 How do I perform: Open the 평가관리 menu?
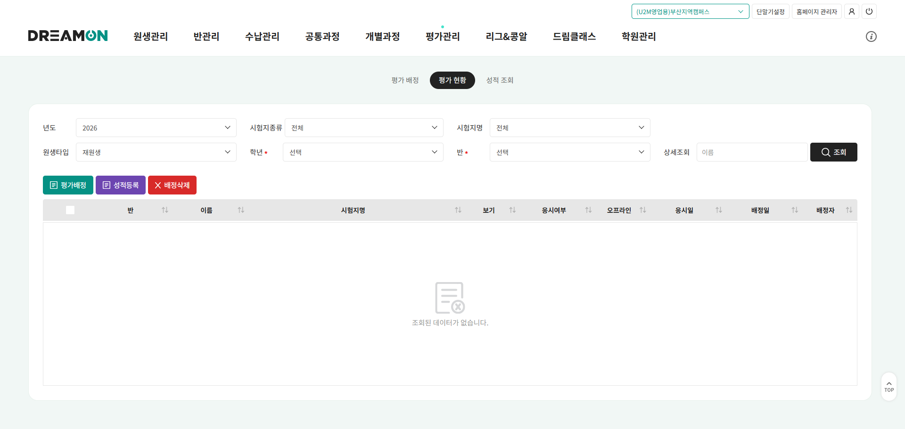tap(443, 36)
